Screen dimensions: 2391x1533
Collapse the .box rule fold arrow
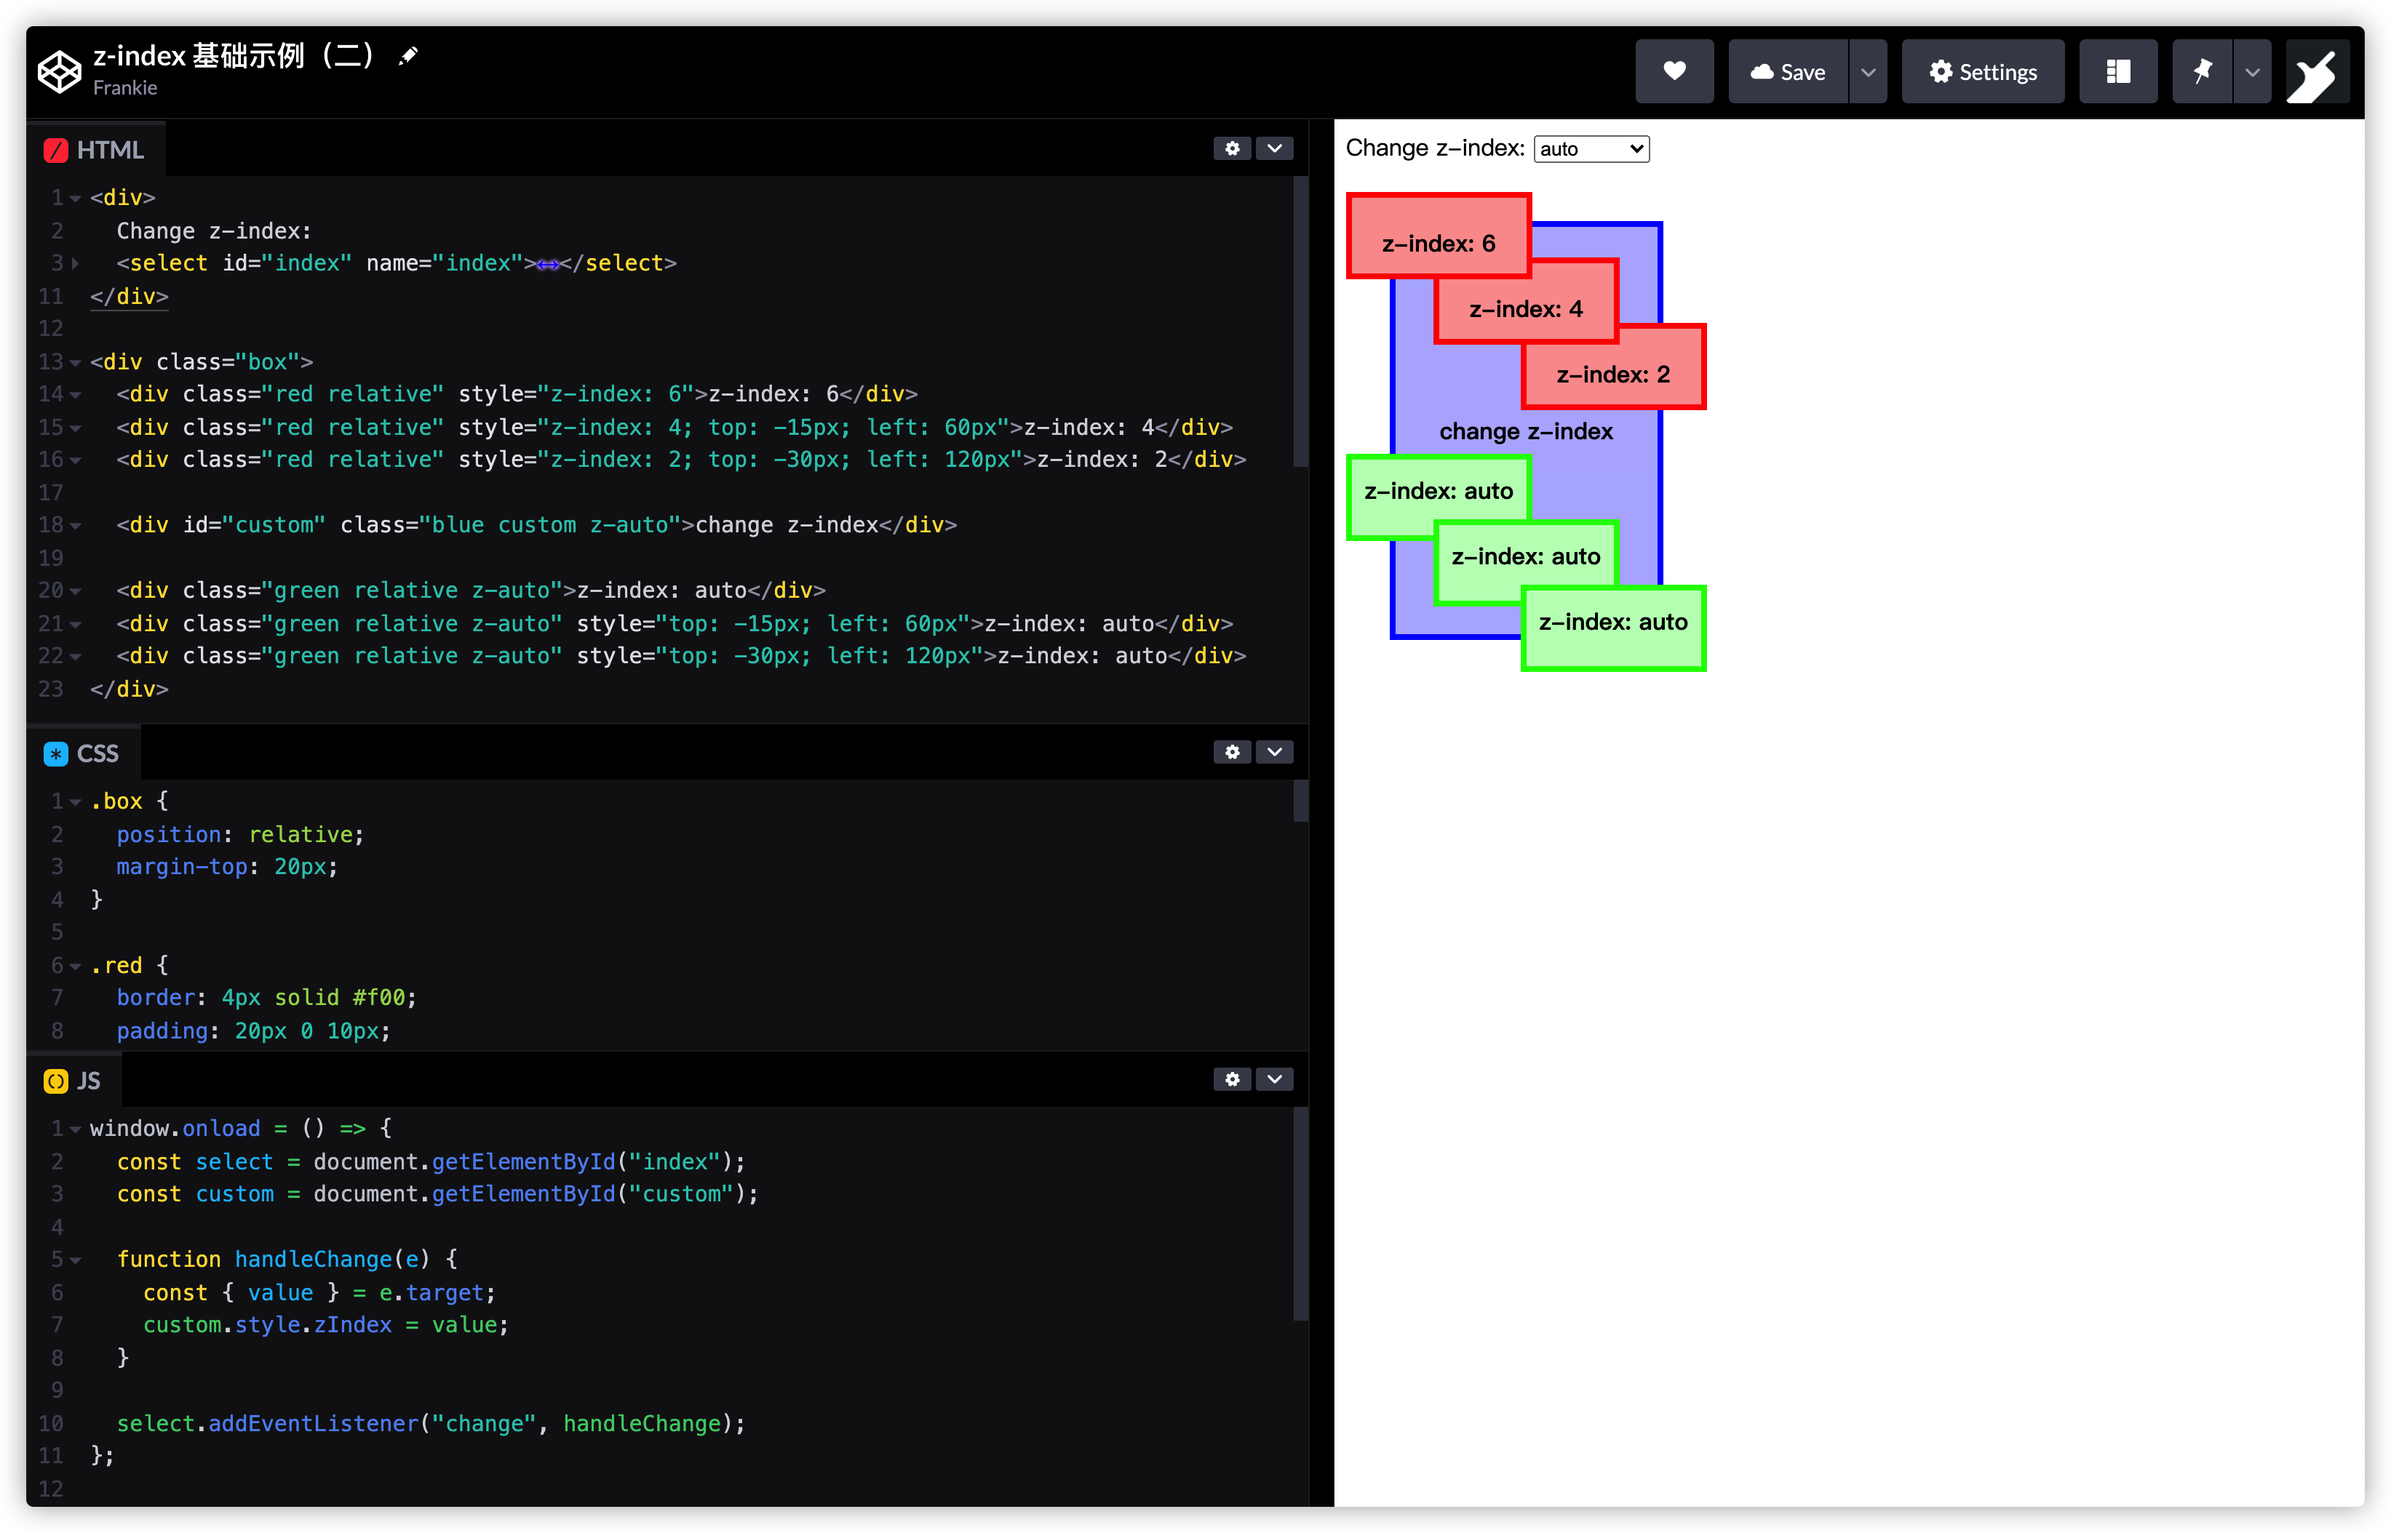click(x=76, y=802)
